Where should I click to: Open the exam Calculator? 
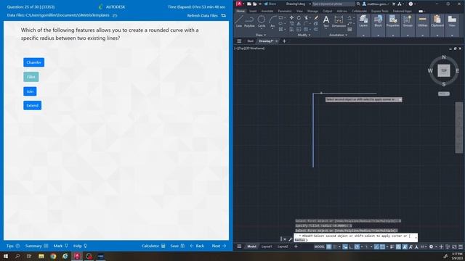pyautogui.click(x=153, y=246)
